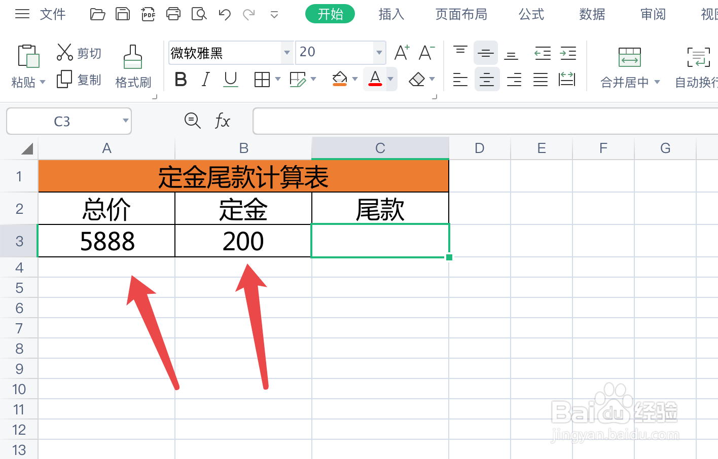Click the eraser clear icon

[x=417, y=80]
